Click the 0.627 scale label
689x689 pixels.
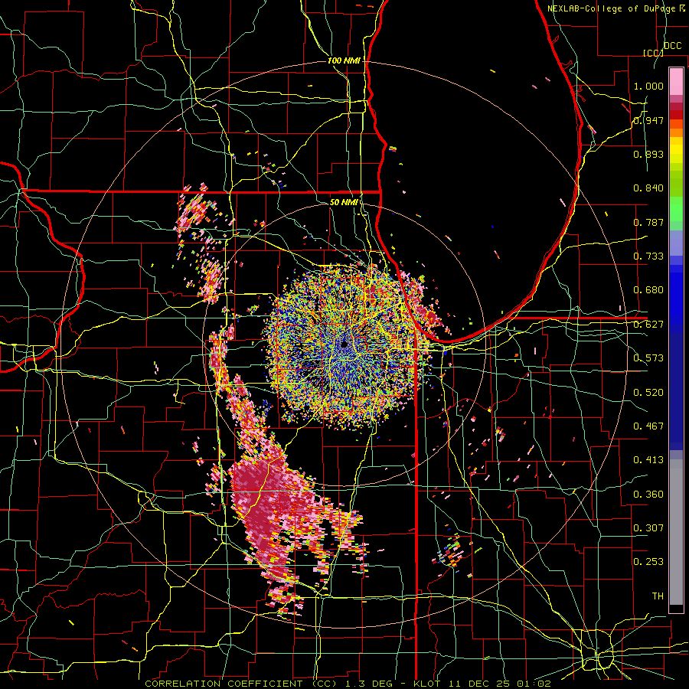point(648,325)
